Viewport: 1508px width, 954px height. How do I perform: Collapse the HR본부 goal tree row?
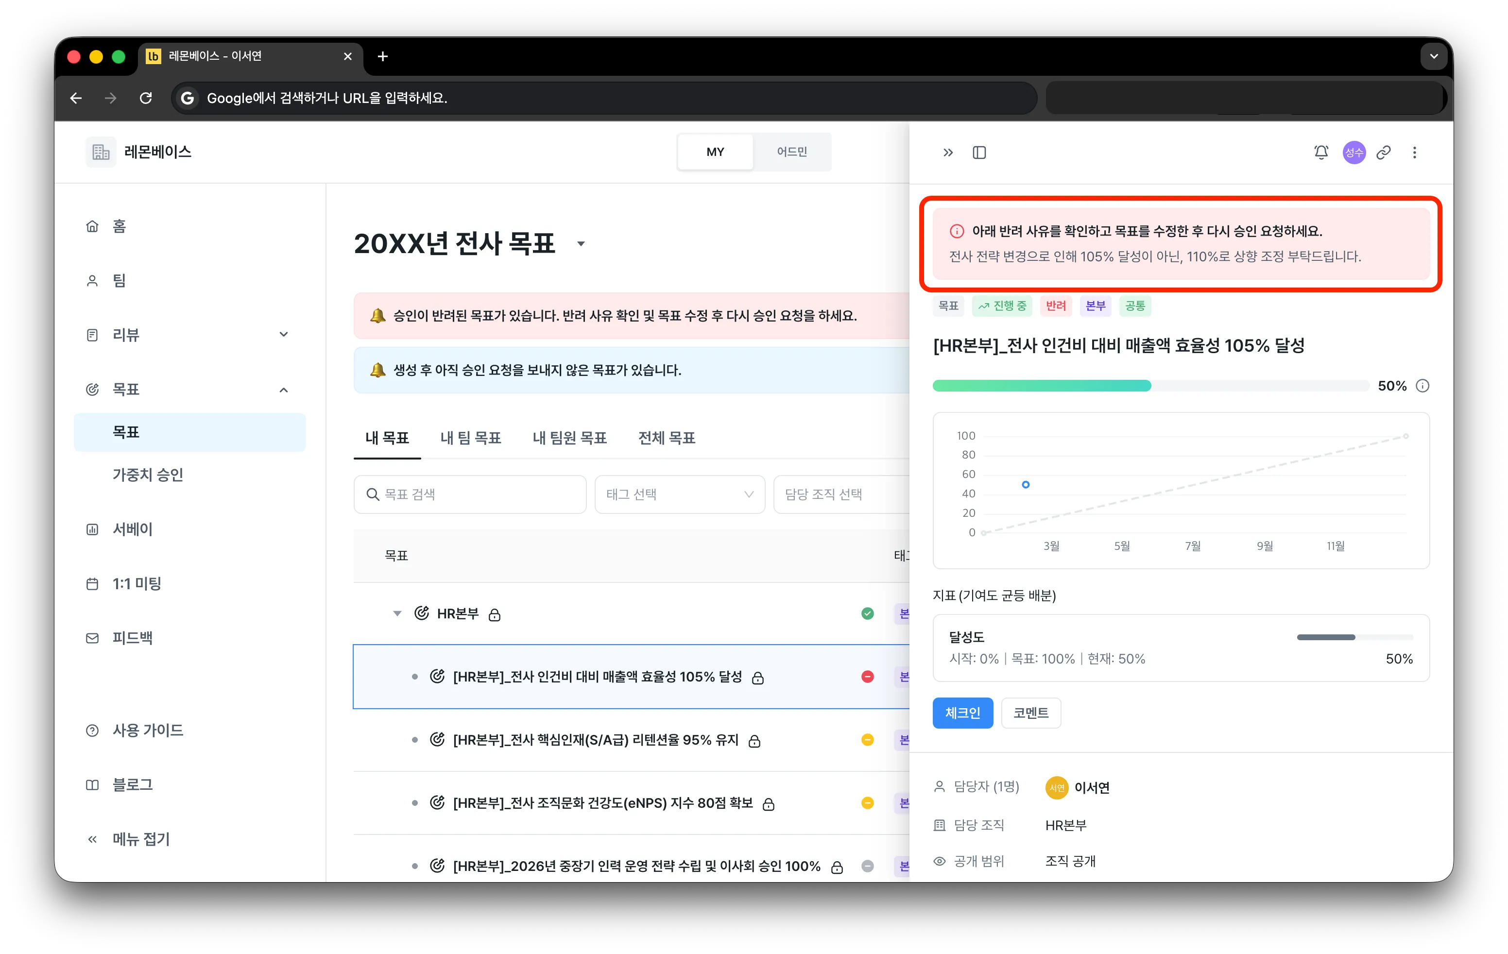(x=397, y=613)
